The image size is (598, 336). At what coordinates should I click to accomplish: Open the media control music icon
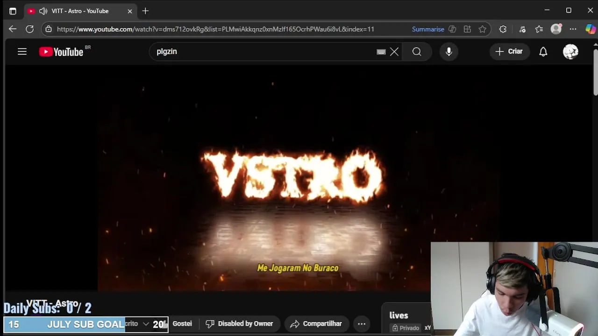click(522, 29)
